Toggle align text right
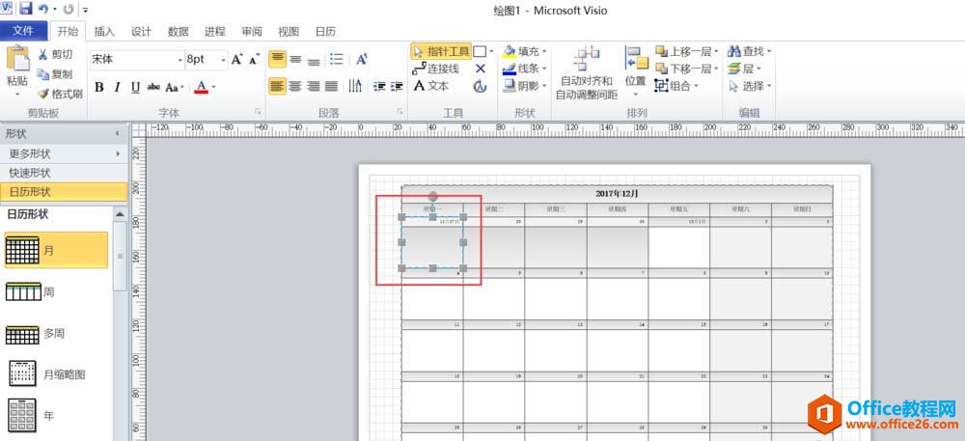Screen dimensions: 965x441 [314, 86]
